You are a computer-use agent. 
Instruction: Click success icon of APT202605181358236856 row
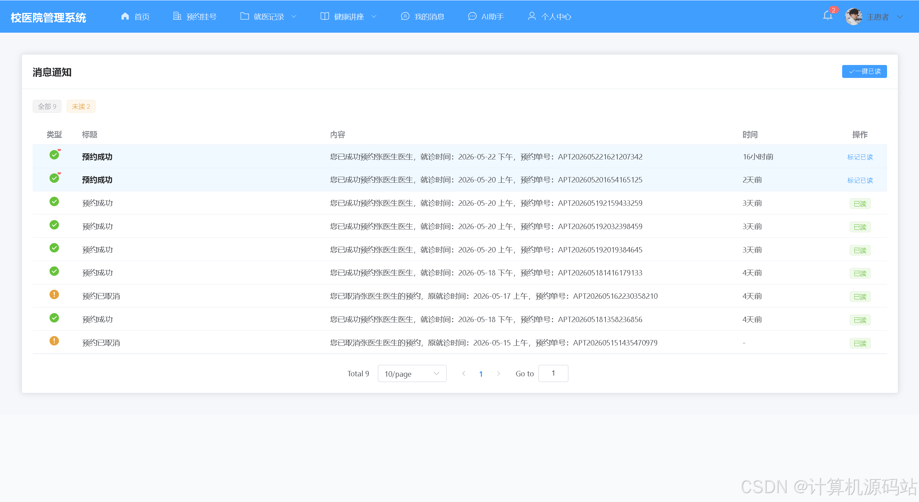[x=54, y=318]
